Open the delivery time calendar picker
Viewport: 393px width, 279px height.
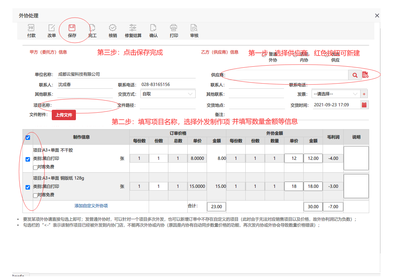pos(364,105)
